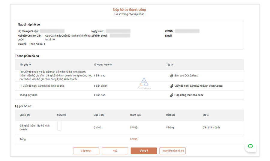Click the Loại lệ phí column header
The width and height of the screenshot is (270, 161).
pos(26,115)
